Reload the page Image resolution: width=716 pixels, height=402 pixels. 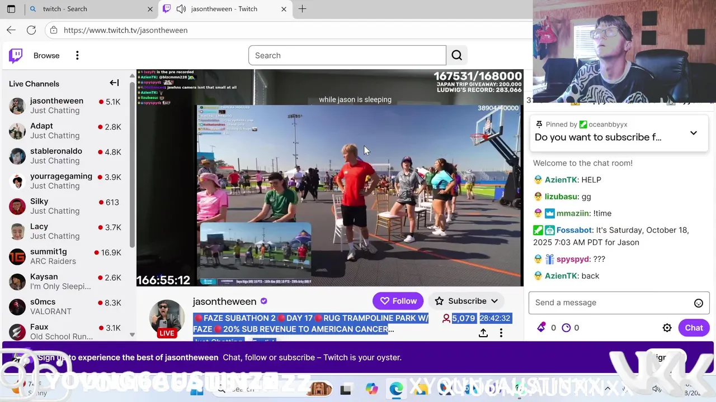point(31,30)
